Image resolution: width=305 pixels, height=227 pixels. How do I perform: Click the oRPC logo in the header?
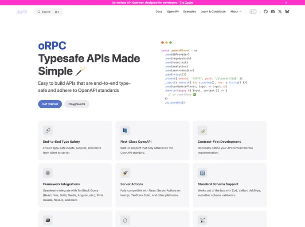click(21, 12)
